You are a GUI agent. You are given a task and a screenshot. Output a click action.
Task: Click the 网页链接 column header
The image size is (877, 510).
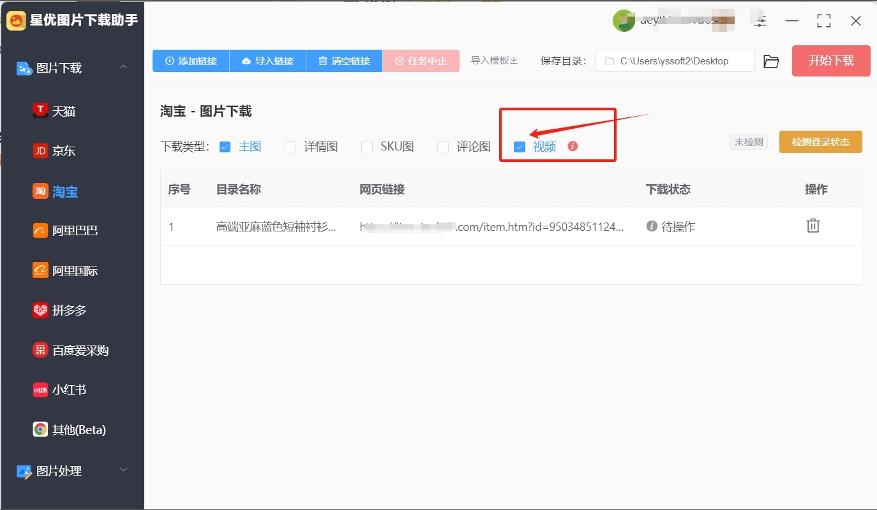[382, 189]
